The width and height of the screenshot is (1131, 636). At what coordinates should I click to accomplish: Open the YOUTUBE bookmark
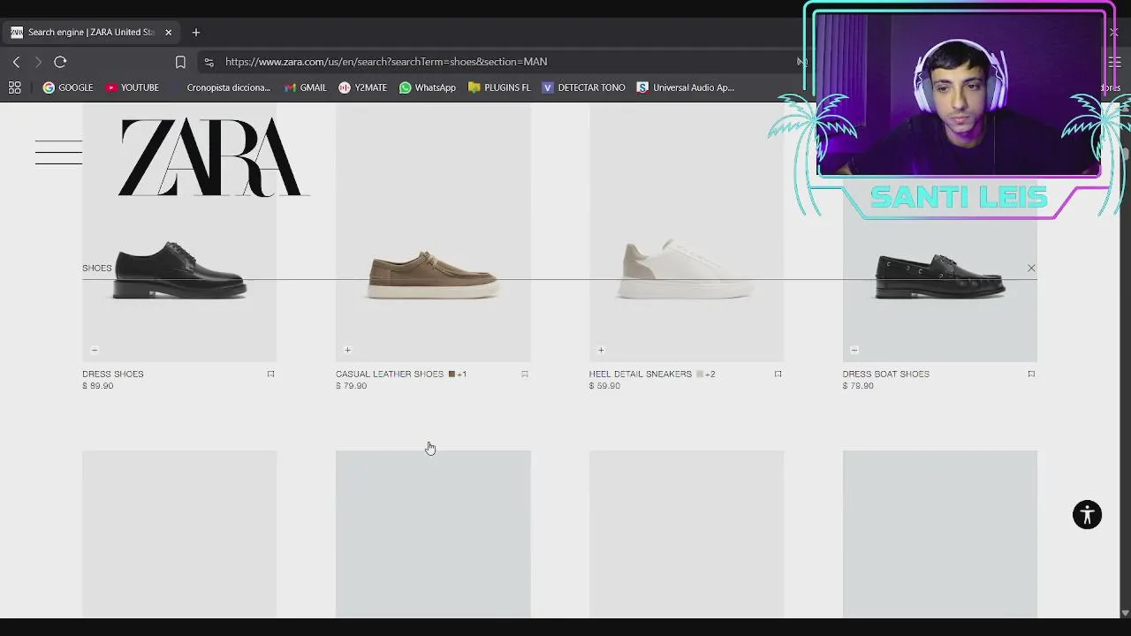(132, 87)
